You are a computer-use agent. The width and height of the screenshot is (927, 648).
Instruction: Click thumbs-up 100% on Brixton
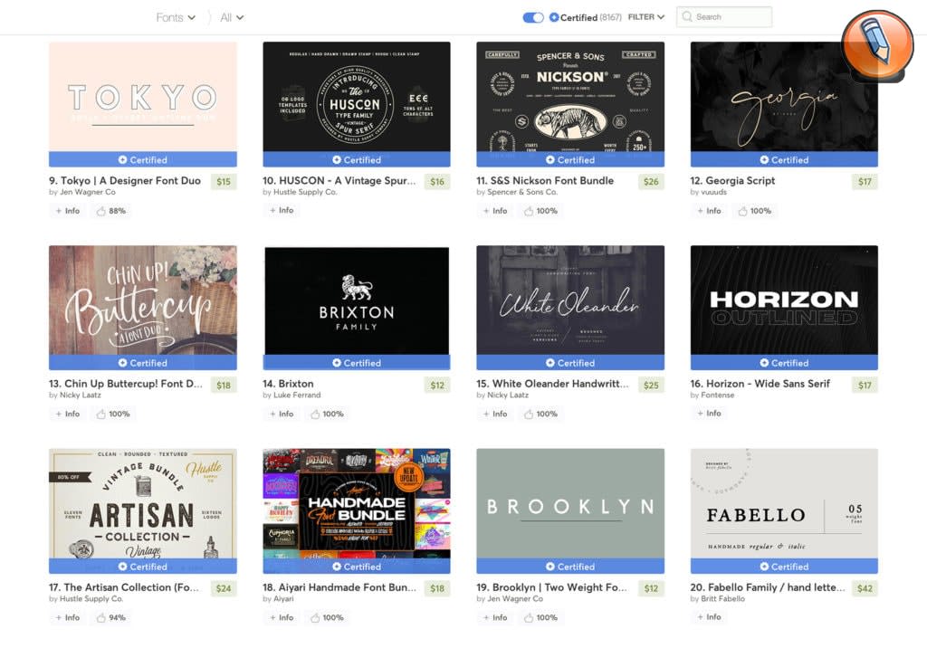click(327, 414)
